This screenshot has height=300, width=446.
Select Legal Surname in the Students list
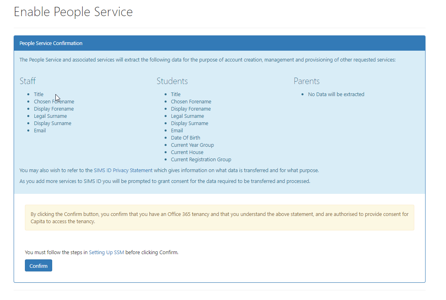pyautogui.click(x=187, y=116)
